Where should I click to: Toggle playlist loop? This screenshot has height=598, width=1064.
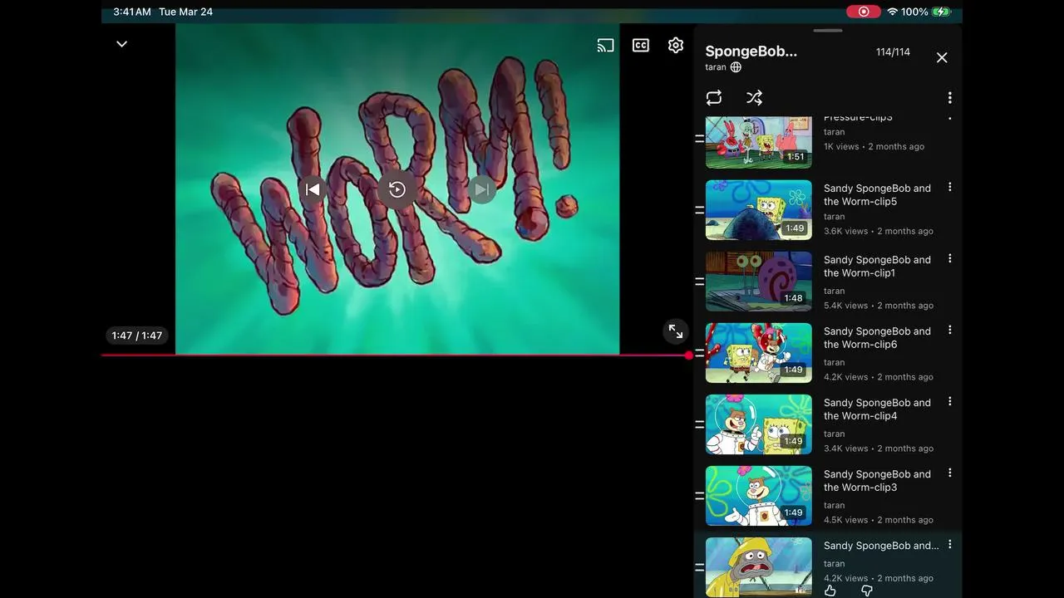[714, 98]
